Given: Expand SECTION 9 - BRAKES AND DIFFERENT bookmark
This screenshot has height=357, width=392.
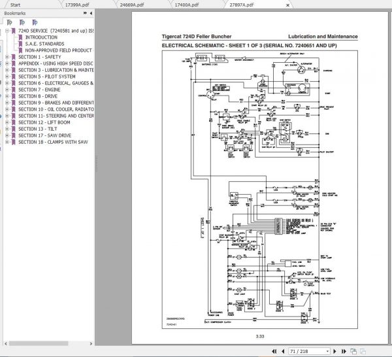Looking at the screenshot, I should tap(7, 103).
